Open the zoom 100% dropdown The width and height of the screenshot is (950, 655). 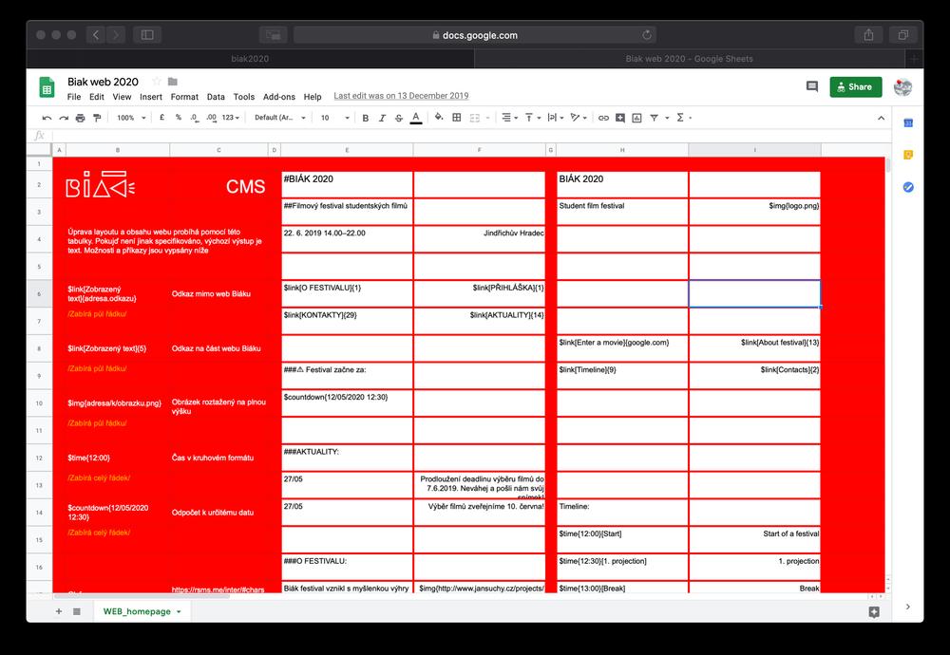(x=131, y=118)
